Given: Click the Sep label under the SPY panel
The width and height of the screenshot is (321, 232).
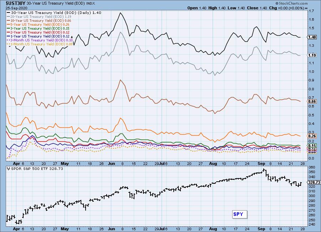Looking at the screenshot, I should click(x=261, y=229).
